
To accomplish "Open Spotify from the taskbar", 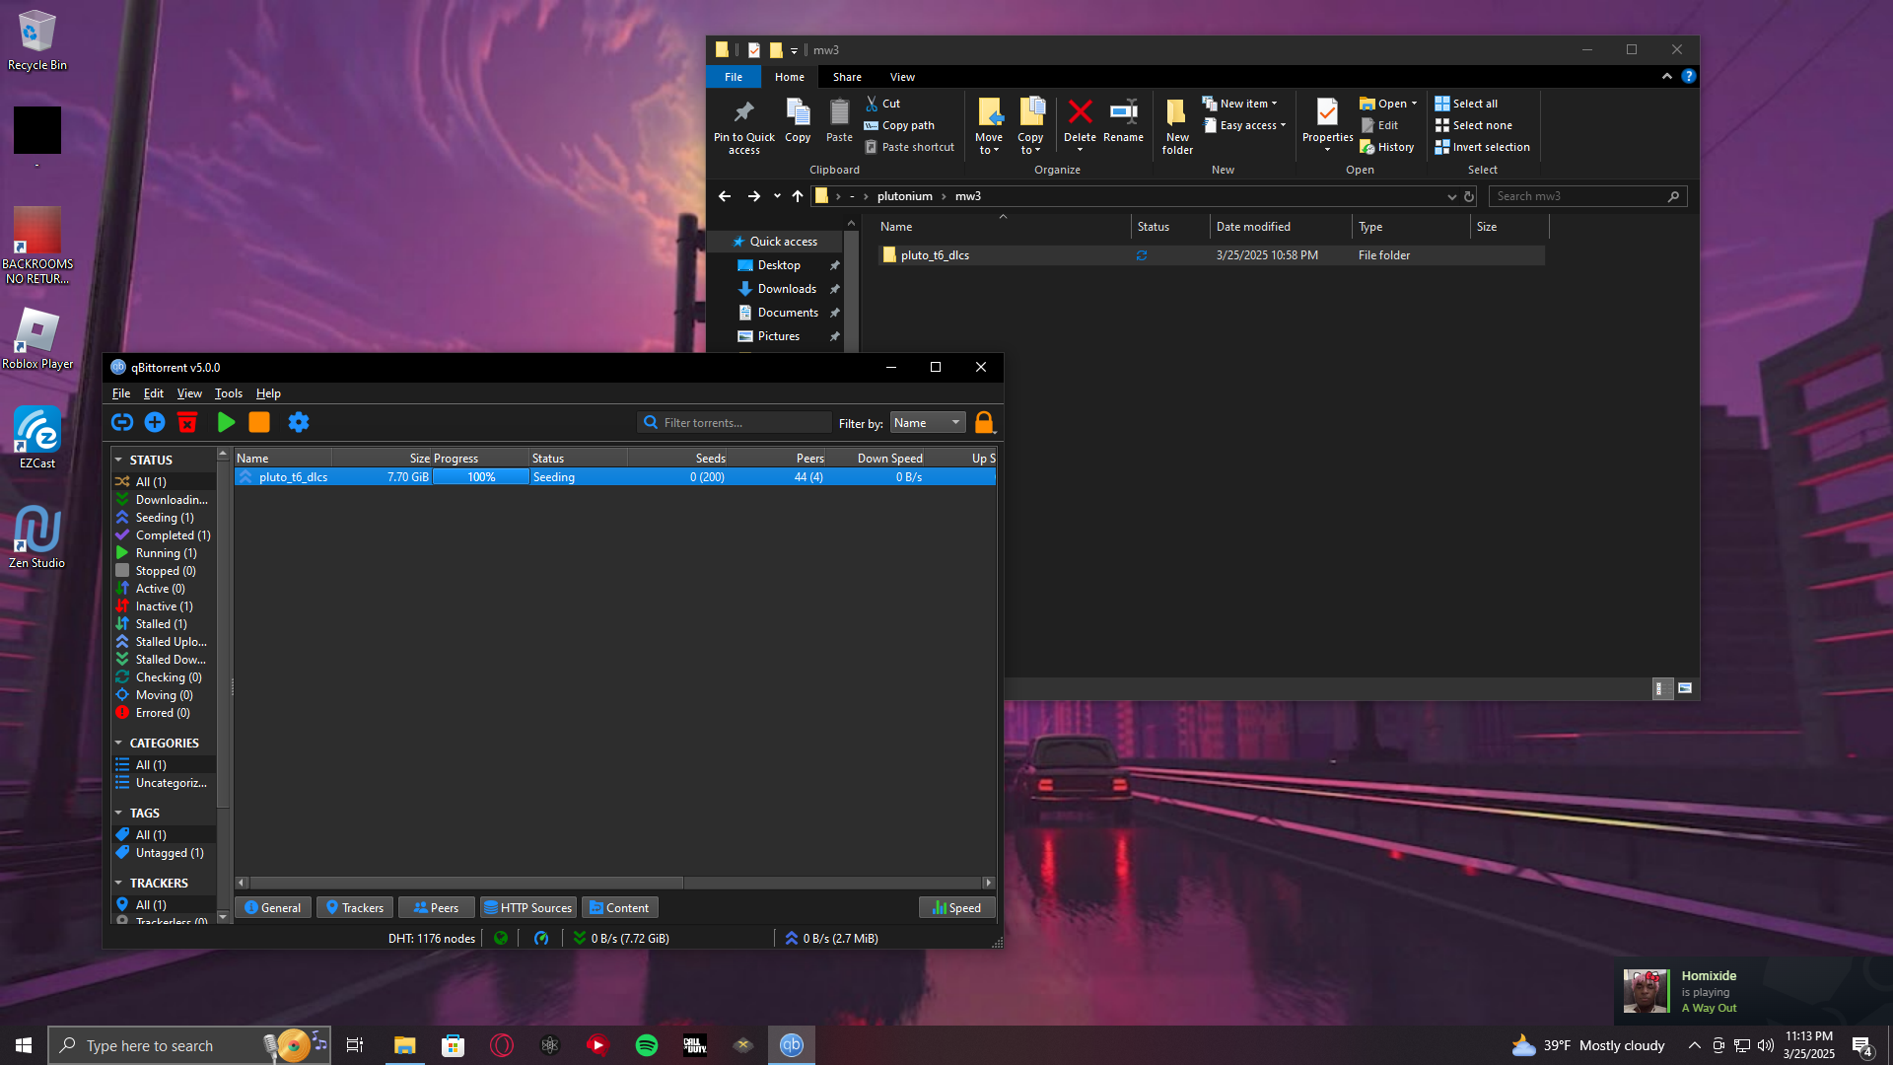I will [647, 1045].
